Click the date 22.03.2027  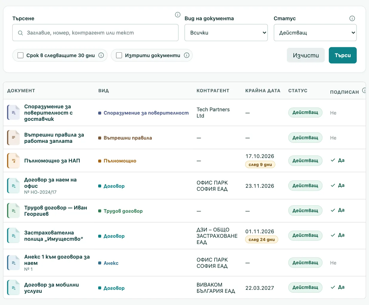click(260, 288)
